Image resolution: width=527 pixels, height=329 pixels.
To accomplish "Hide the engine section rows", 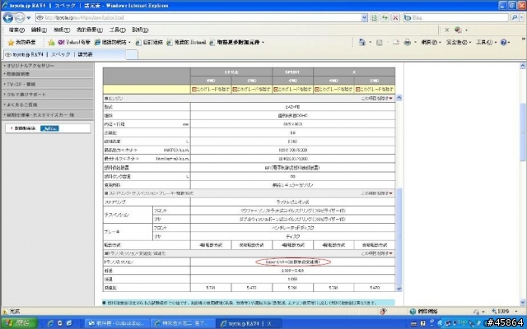I will coord(377,99).
